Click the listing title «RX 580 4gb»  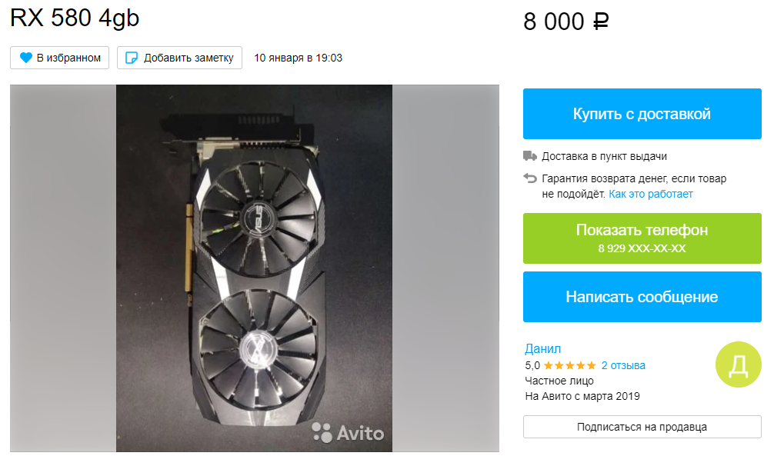[x=75, y=18]
